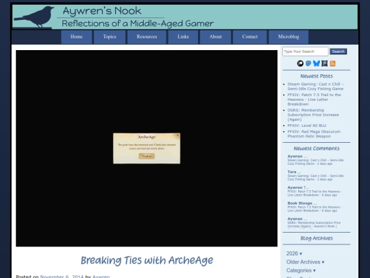Open Tara's comment in Newest Comments

[315, 176]
